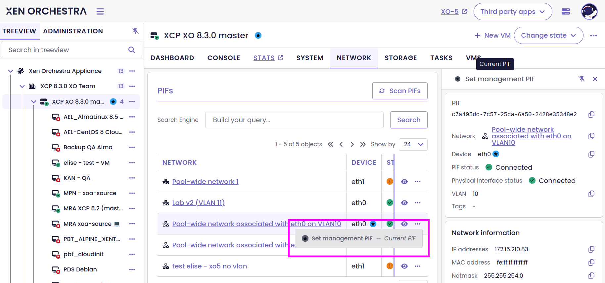Select the KAN - QA VM
The height and width of the screenshot is (283, 605).
(77, 178)
